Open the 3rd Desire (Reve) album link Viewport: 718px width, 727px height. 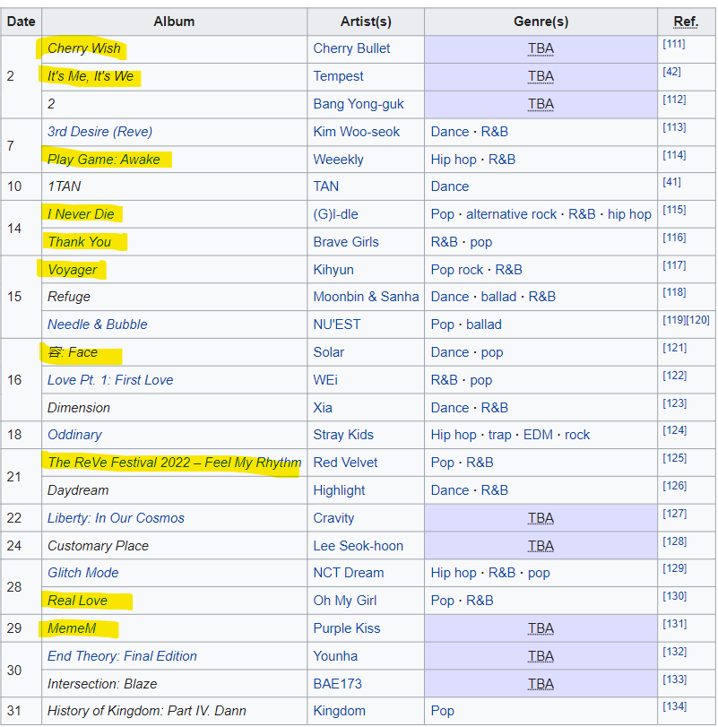[x=100, y=132]
